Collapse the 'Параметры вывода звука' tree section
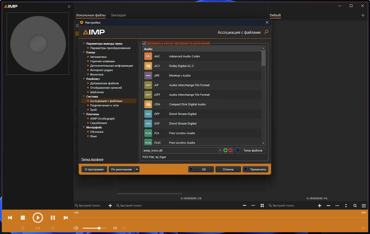The height and width of the screenshot is (234, 370). pyautogui.click(x=84, y=44)
